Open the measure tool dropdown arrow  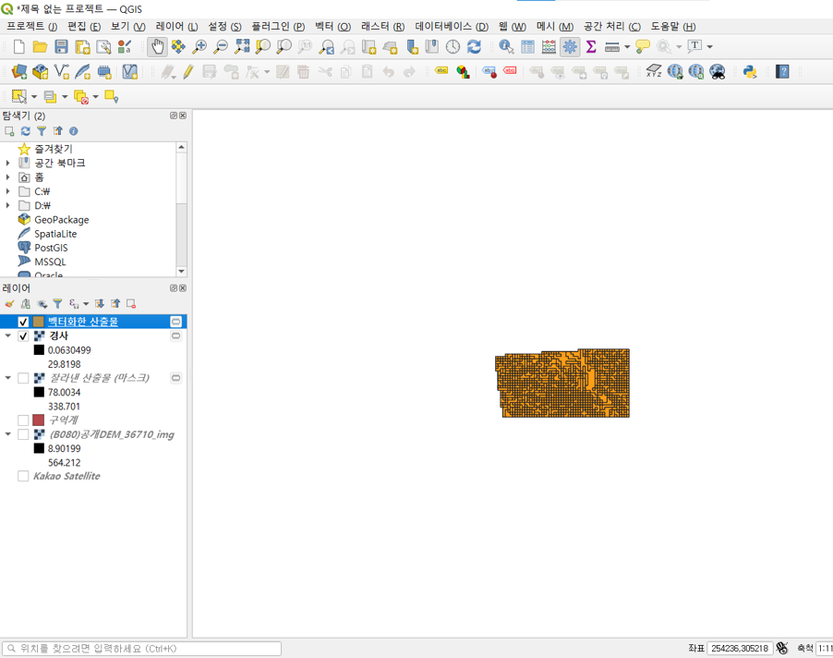[627, 47]
